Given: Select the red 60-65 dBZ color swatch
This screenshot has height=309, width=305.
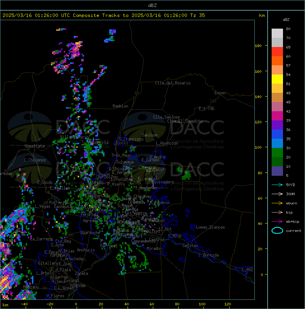Looking at the screenshot, I should point(277,52).
